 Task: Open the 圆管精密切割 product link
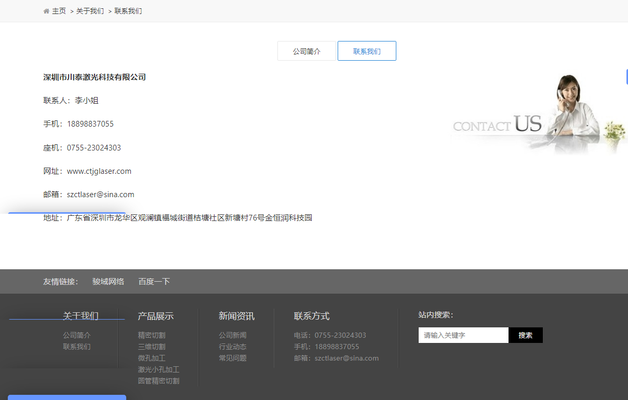pos(158,381)
